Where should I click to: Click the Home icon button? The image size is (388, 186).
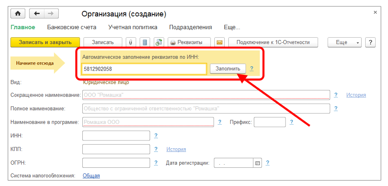18,13
